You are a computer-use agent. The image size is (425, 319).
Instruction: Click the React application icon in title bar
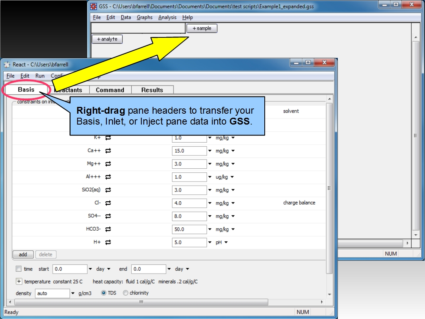click(x=7, y=65)
